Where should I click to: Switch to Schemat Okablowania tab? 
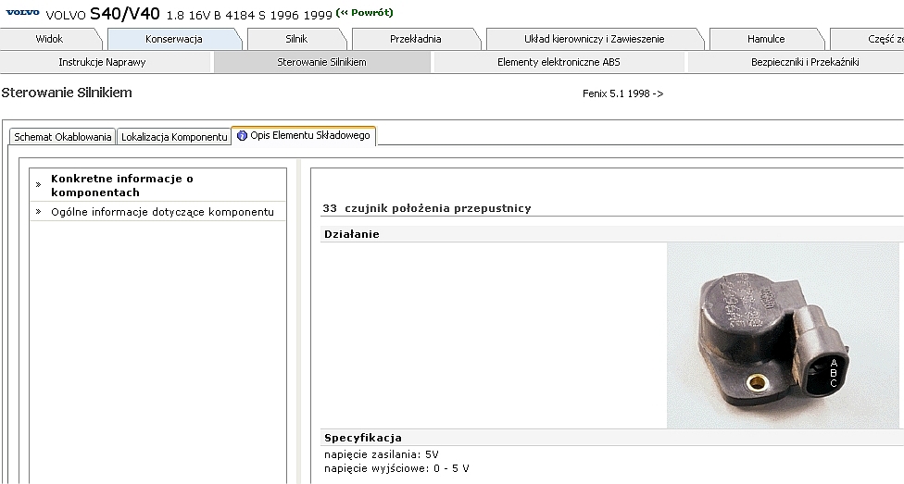(62, 137)
